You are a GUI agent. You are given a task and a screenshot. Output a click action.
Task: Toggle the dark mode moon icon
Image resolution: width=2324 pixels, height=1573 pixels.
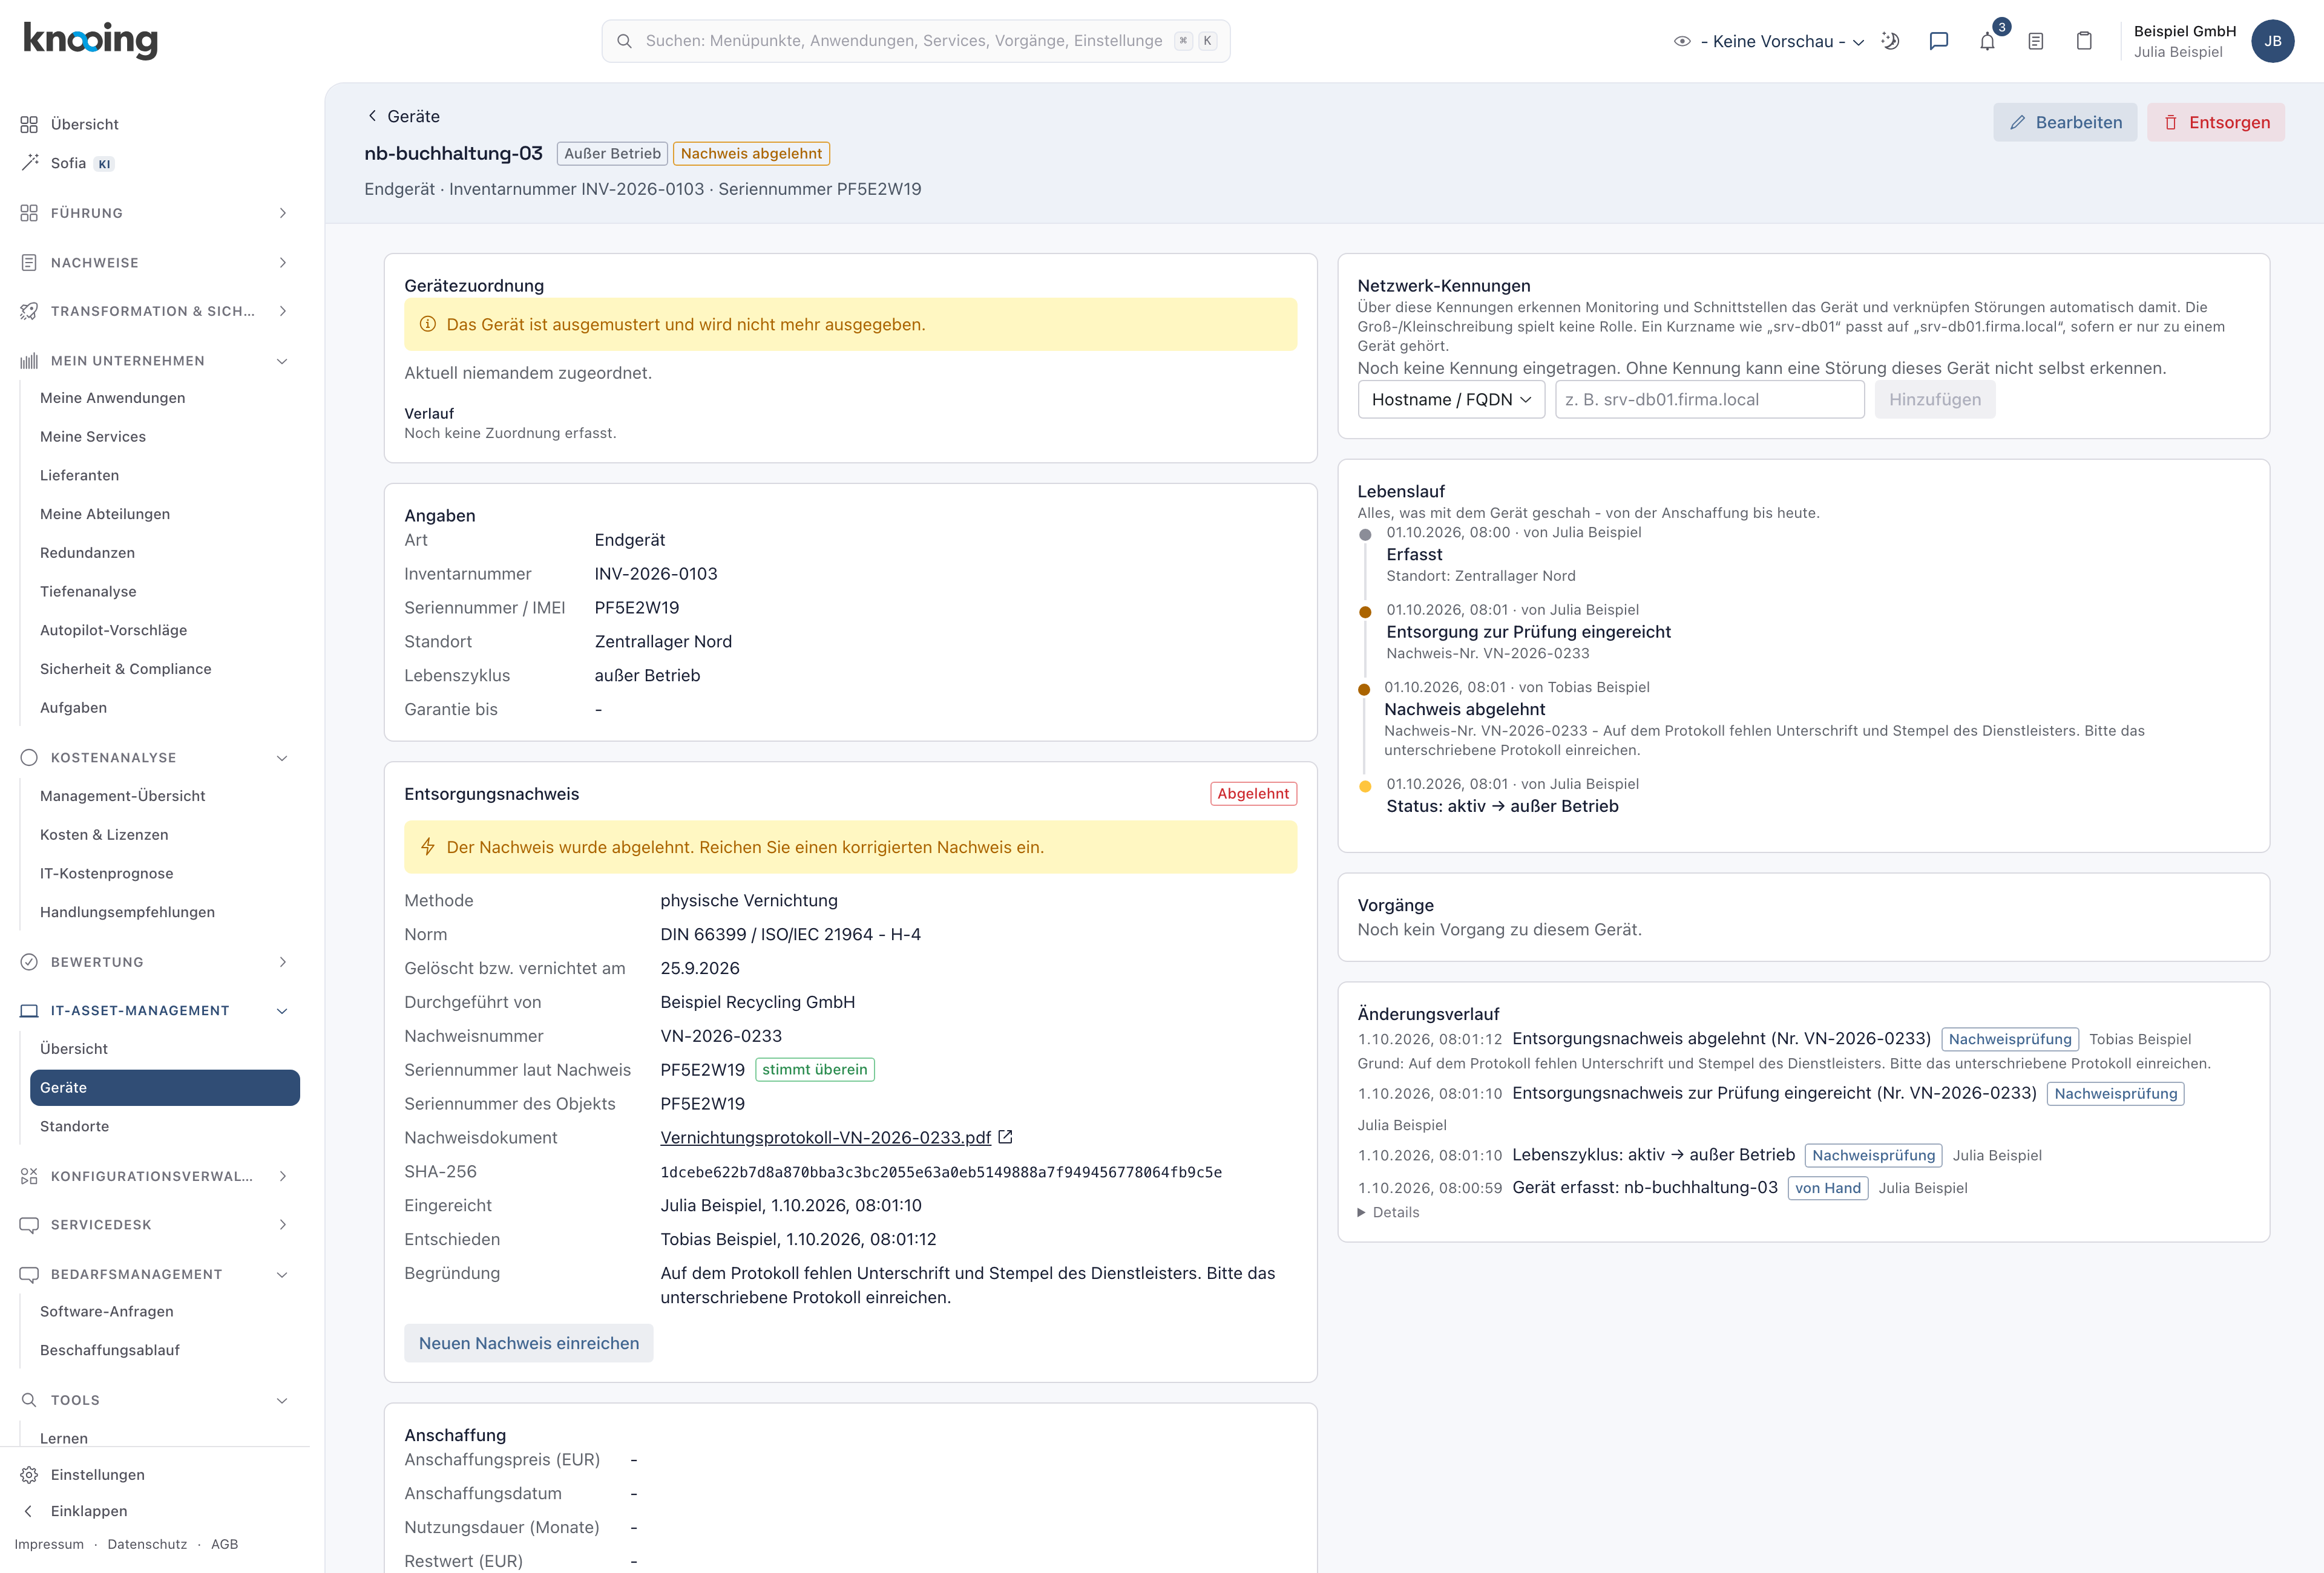pos(1890,41)
